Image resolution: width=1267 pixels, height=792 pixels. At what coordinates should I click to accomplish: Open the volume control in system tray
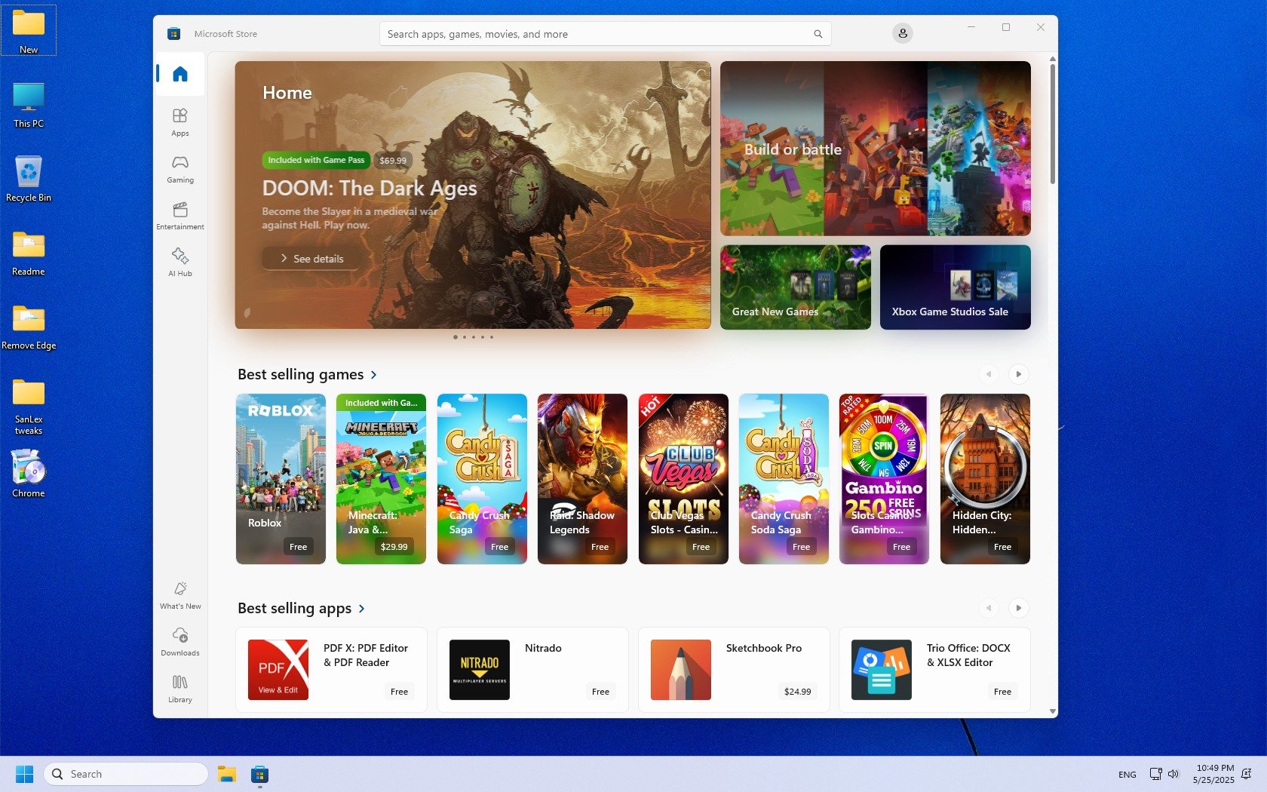[x=1173, y=774]
